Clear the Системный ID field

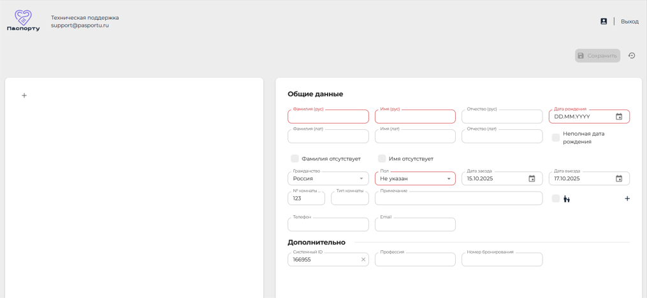363,260
